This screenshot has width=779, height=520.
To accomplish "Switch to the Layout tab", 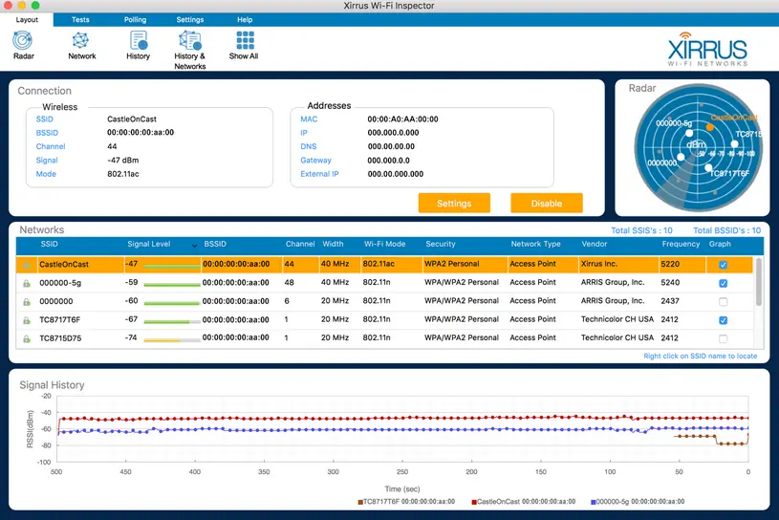I will [27, 20].
